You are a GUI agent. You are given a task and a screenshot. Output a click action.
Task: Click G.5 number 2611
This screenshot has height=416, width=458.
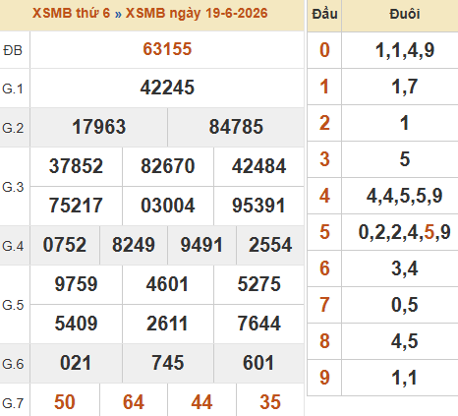tap(167, 324)
